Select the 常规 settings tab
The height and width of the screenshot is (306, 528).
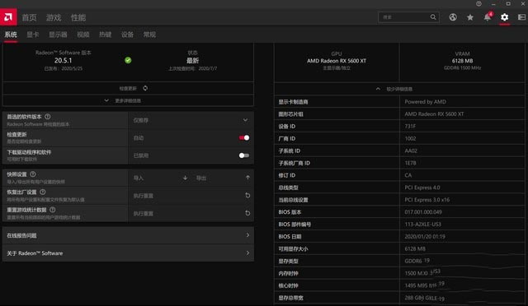(x=149, y=35)
